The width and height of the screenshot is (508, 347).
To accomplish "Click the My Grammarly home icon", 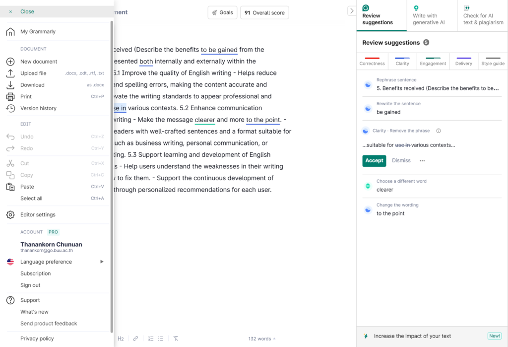I will (10, 32).
